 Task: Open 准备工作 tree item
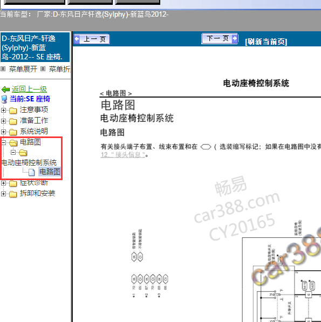point(34,120)
